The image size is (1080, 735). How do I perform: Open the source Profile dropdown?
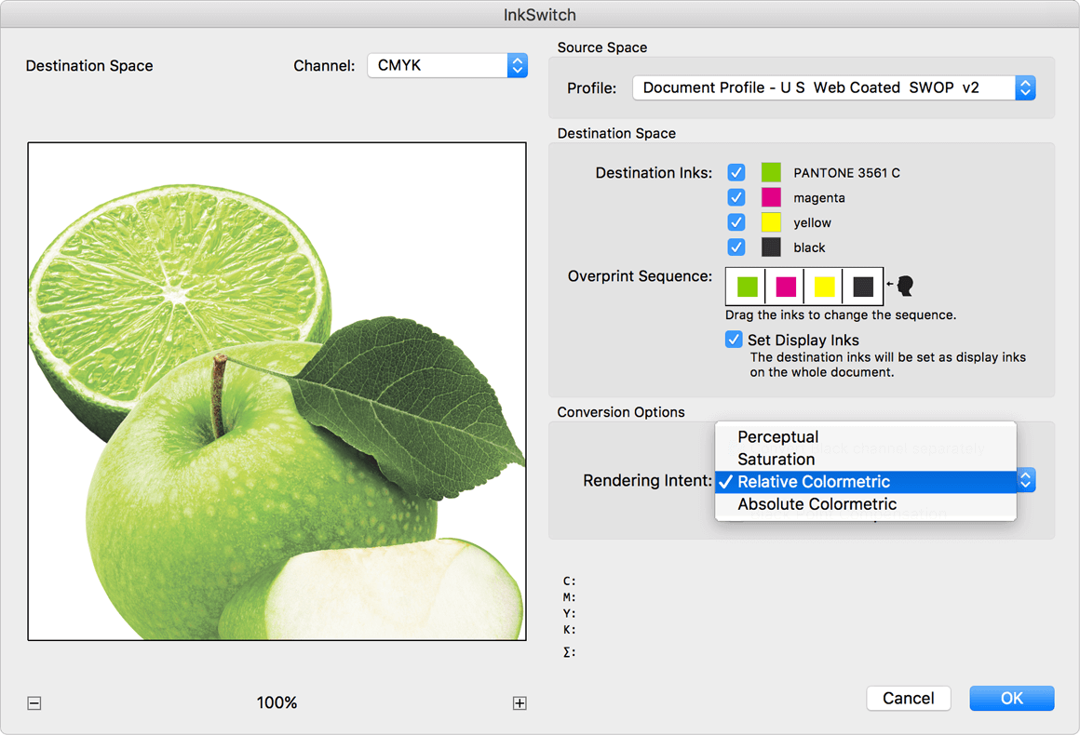(x=833, y=87)
